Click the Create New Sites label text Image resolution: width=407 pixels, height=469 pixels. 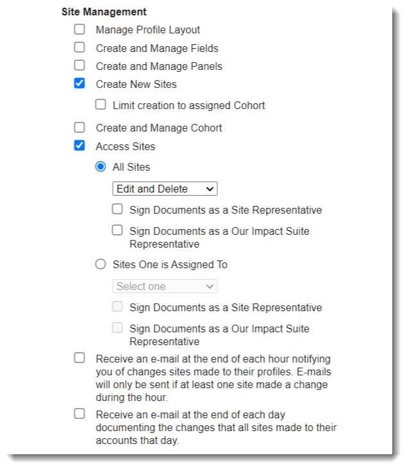point(136,84)
